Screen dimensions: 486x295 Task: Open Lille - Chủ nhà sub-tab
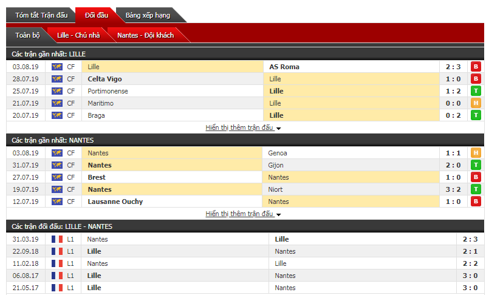click(x=78, y=35)
